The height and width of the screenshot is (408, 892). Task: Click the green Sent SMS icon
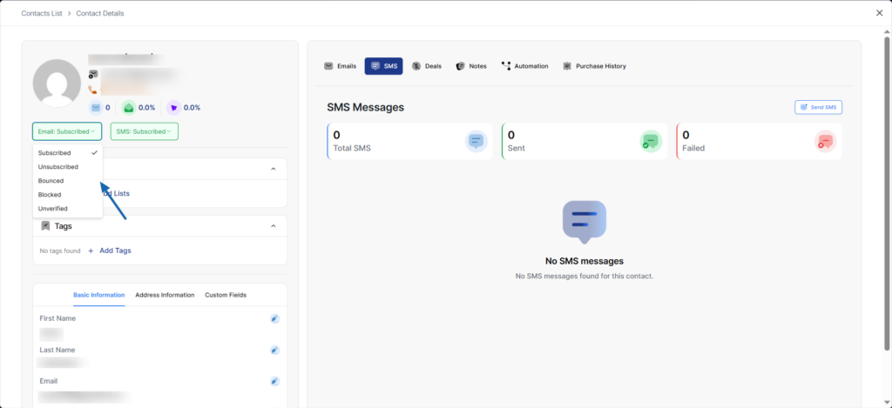point(651,141)
